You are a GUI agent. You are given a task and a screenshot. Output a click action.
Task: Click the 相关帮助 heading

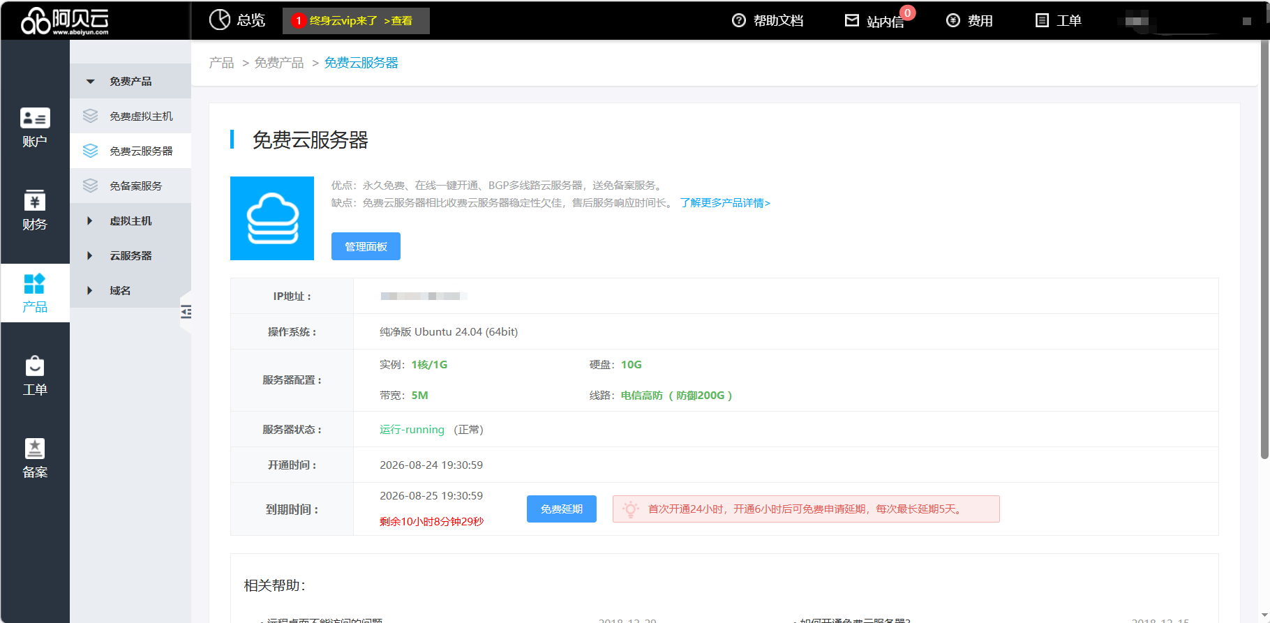(x=275, y=585)
